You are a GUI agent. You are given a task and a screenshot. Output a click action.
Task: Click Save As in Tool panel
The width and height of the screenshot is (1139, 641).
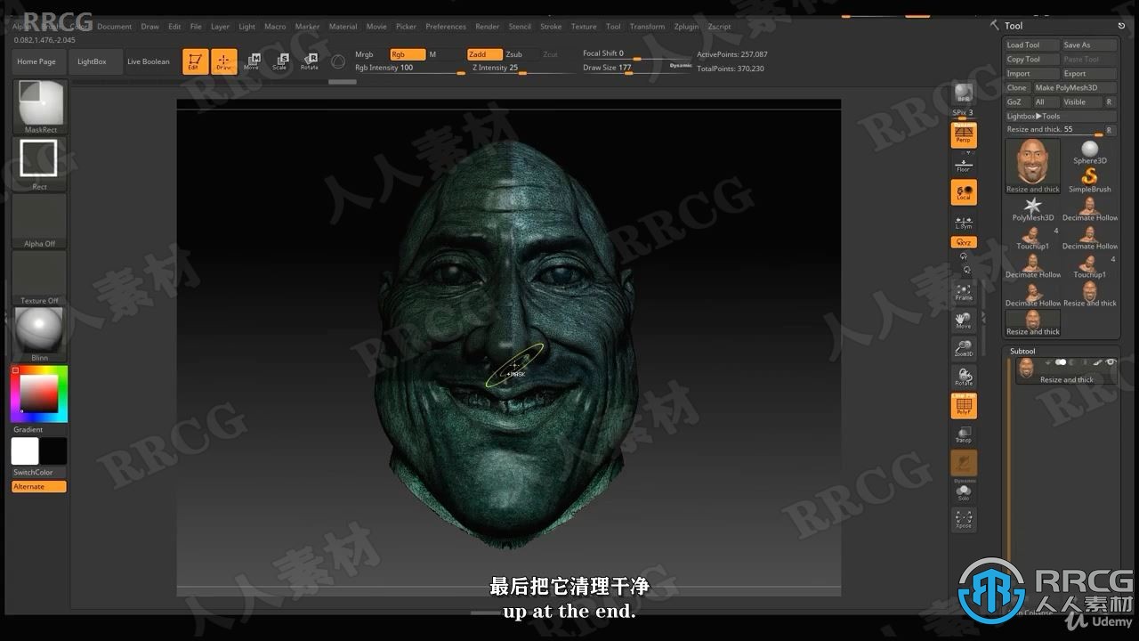(1089, 45)
